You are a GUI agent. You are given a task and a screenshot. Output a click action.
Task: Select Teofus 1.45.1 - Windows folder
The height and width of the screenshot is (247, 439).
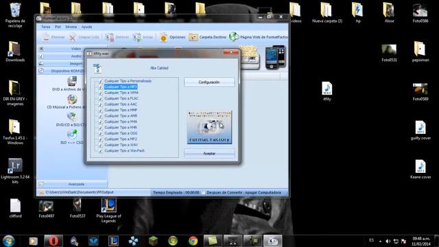click(15, 132)
